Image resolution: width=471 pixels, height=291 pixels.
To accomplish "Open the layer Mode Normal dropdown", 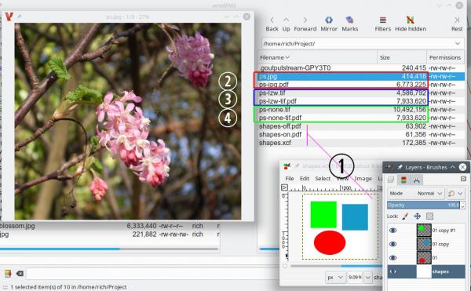I will (x=416, y=194).
